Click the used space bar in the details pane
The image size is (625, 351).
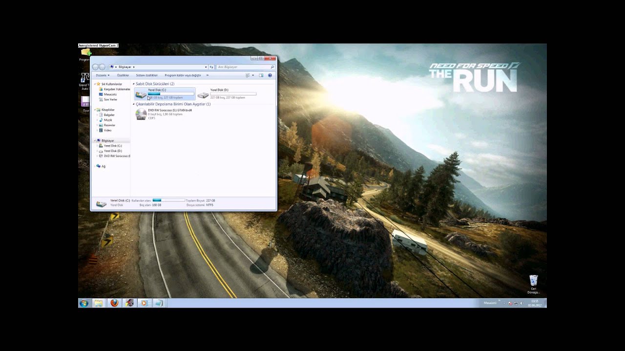click(168, 200)
